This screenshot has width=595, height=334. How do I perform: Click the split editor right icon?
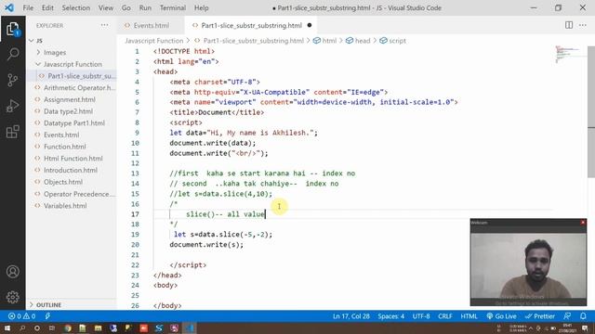pyautogui.click(x=569, y=25)
